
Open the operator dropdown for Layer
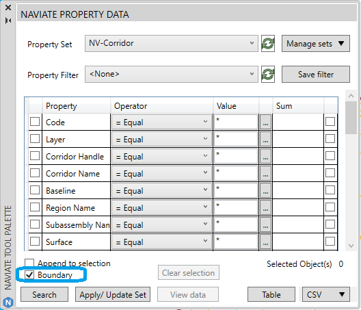(161, 139)
